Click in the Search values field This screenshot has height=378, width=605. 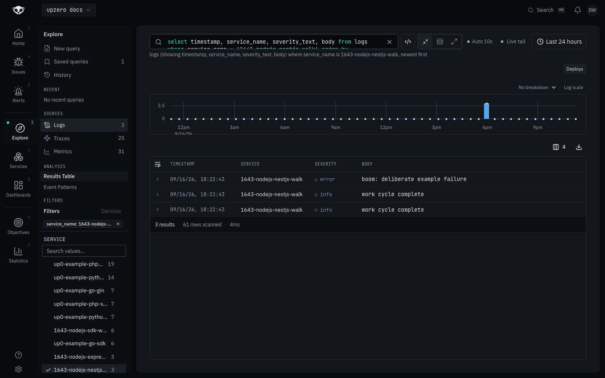tap(84, 251)
